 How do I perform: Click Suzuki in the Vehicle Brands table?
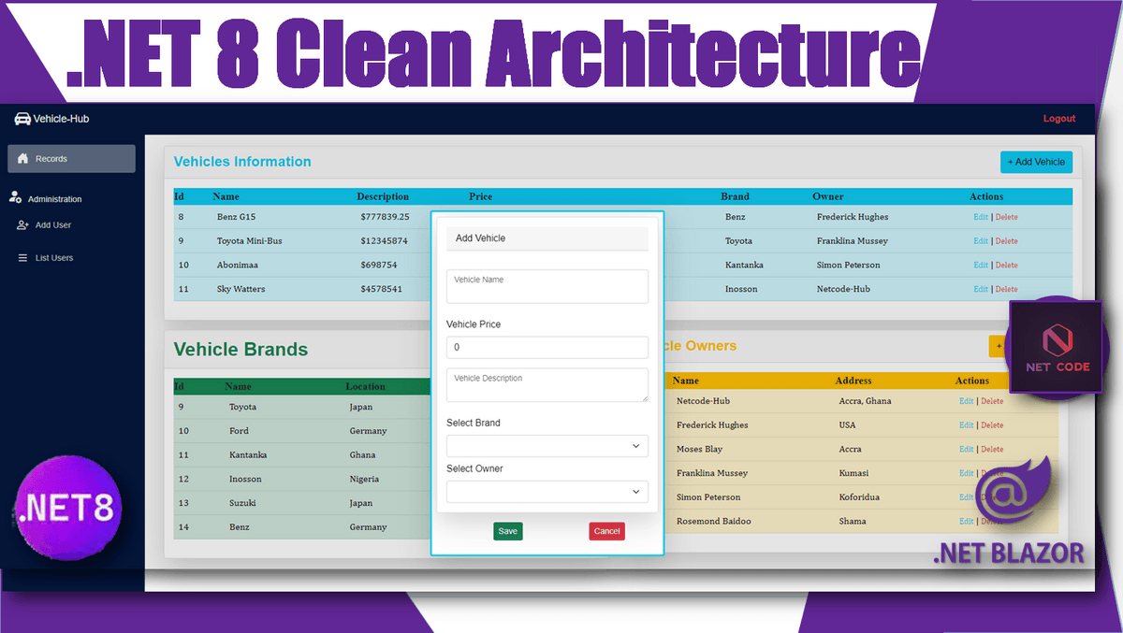point(242,503)
